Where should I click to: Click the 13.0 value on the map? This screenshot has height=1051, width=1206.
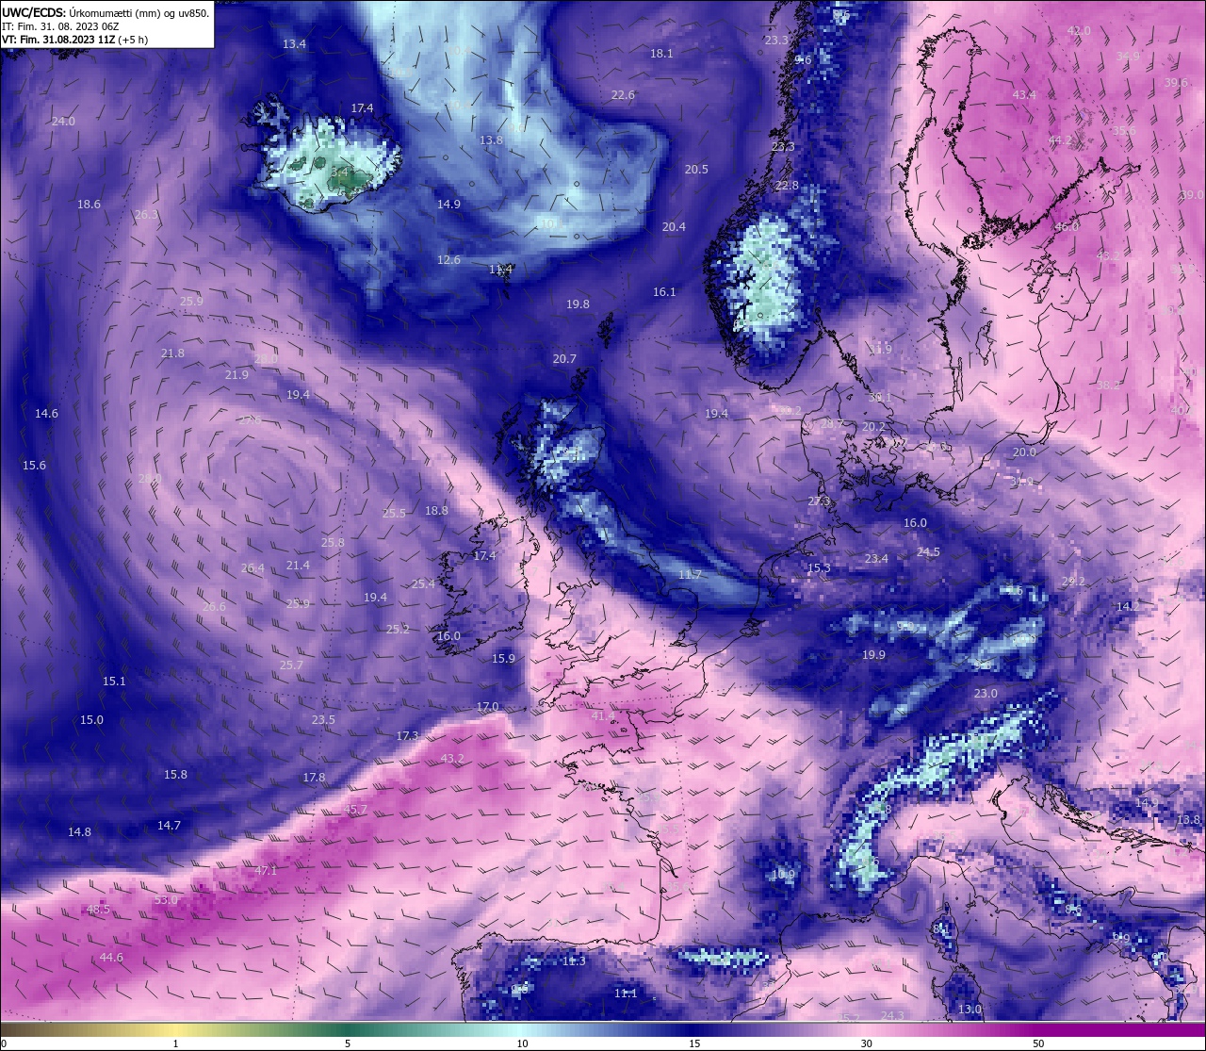(x=970, y=1010)
